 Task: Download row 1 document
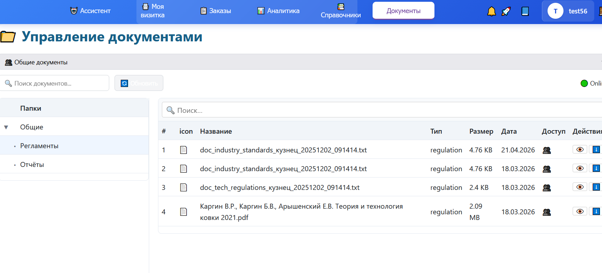(x=596, y=150)
